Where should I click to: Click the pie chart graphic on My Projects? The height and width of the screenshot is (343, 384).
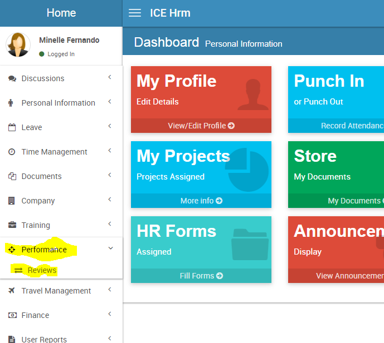tap(247, 170)
